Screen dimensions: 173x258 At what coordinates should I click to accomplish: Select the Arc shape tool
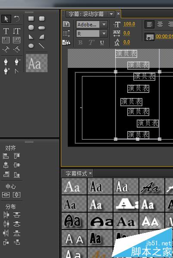coord(42,37)
